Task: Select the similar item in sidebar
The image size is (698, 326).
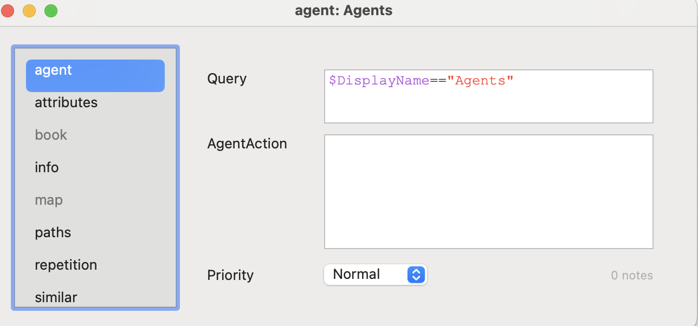Action: [x=56, y=297]
